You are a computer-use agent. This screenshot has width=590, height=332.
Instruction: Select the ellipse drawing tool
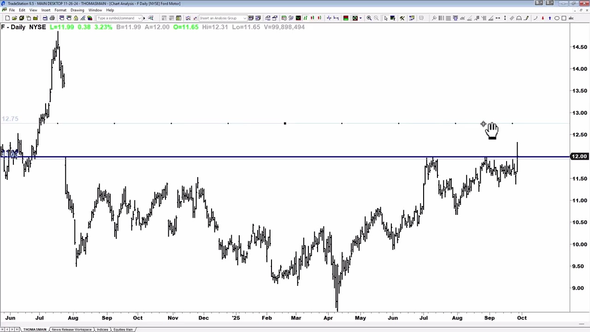[557, 18]
